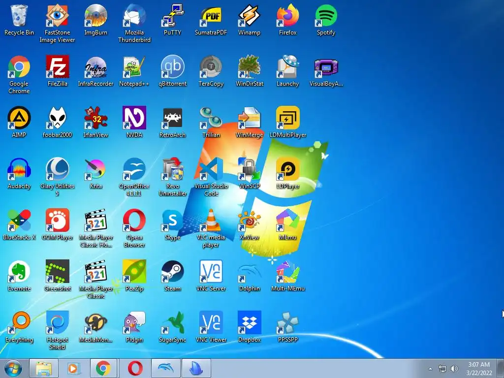The image size is (504, 378).
Task: Click the MediaMonkey desktop icon
Action: [96, 323]
